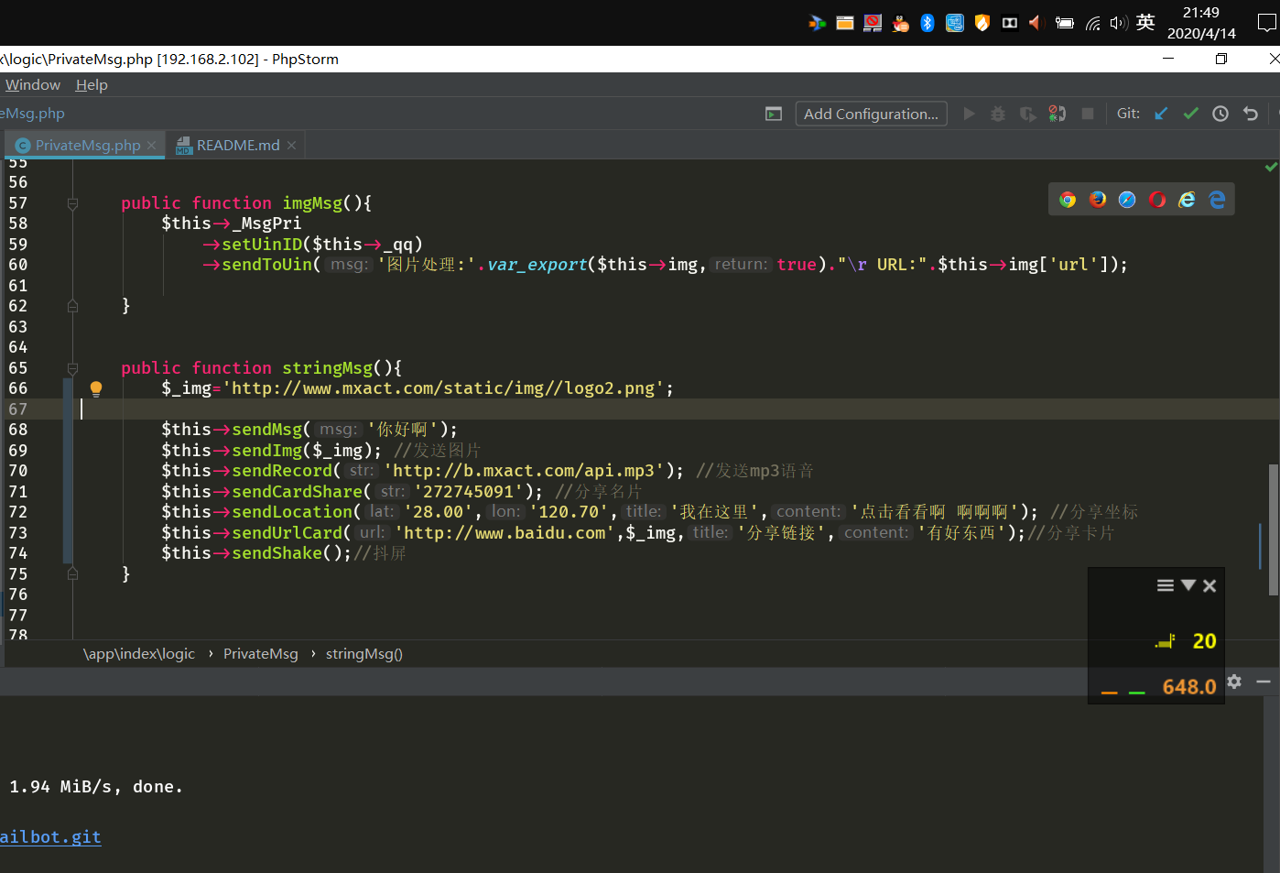1280x873 pixels.
Task: Switch to README.md tab
Action: point(238,145)
